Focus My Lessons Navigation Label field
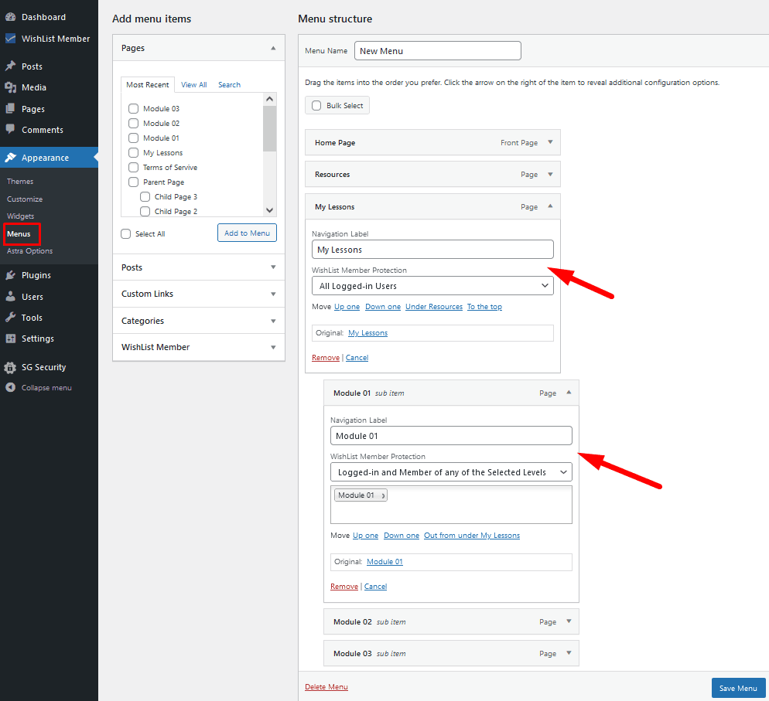Viewport: 769px width, 701px height. (432, 250)
